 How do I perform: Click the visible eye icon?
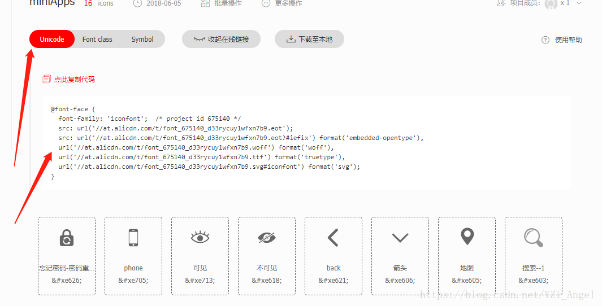pyautogui.click(x=200, y=237)
